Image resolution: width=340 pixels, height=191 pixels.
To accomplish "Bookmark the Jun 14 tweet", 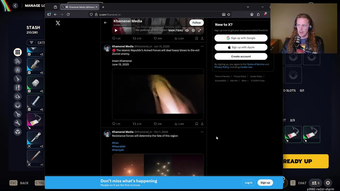I will 197,124.
